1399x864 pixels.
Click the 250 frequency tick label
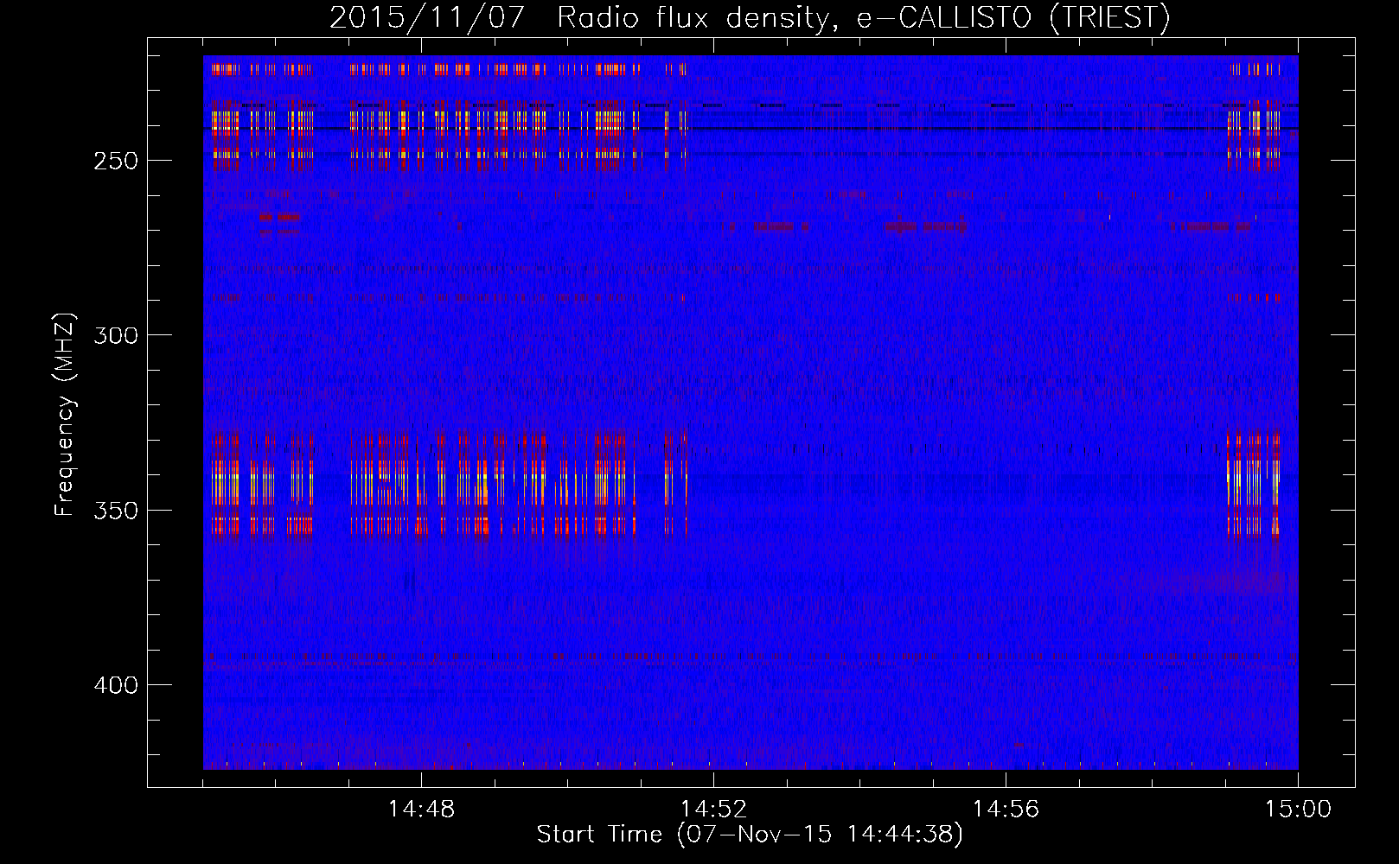(x=116, y=162)
